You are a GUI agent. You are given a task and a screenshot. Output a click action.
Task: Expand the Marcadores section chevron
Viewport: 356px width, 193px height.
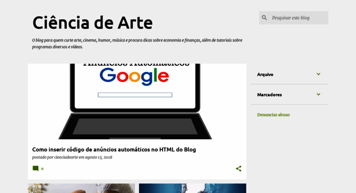pyautogui.click(x=318, y=94)
